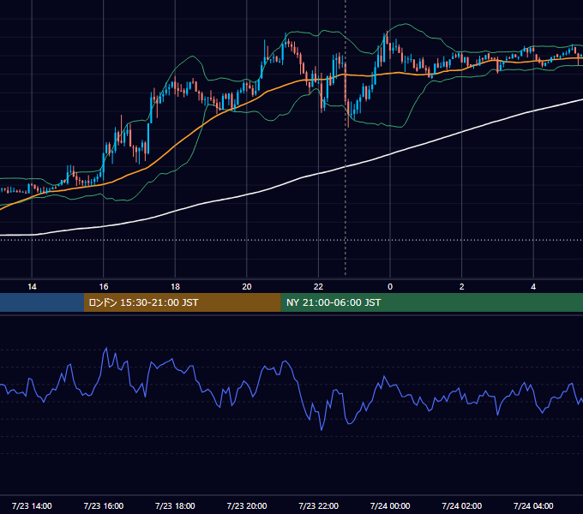Click the 7/24 02:00 time label
The image size is (583, 514).
pos(462,505)
